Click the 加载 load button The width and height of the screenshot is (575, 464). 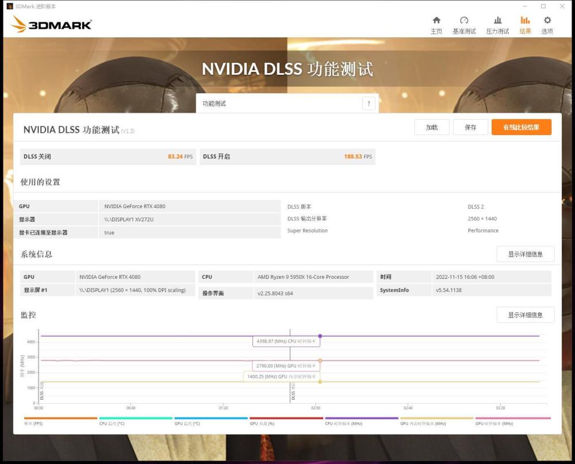click(x=431, y=127)
